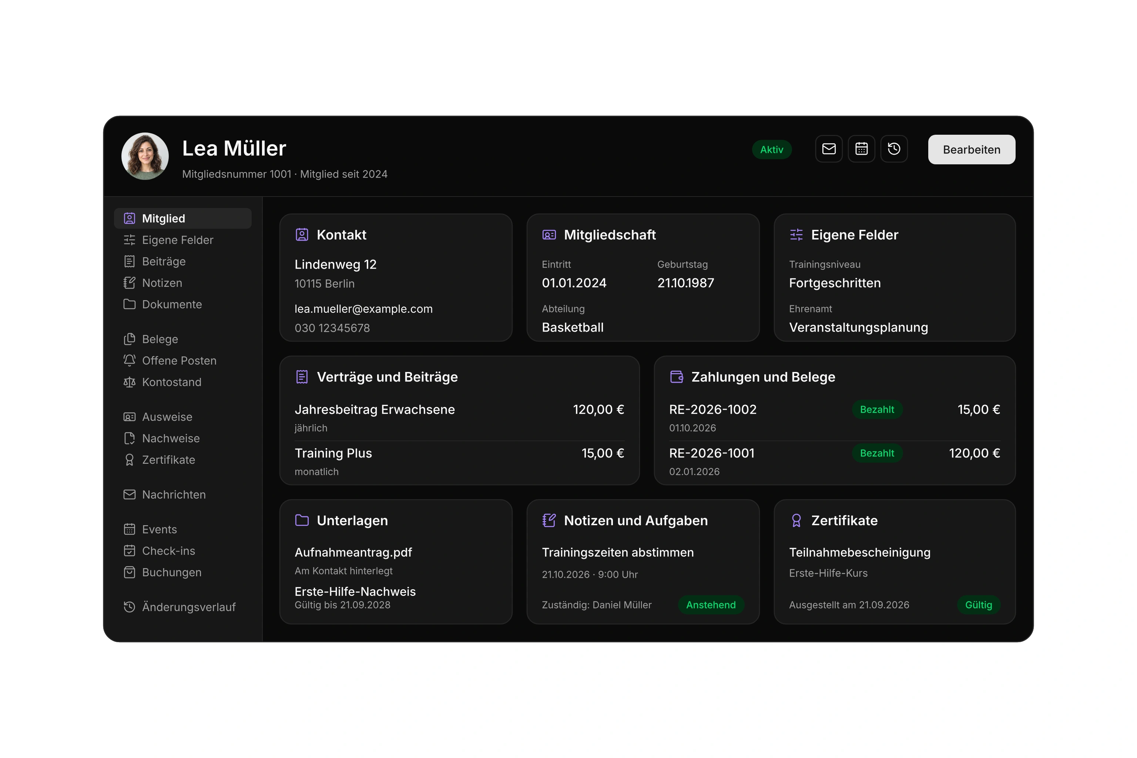Click the Kontostand scales icon
This screenshot has width=1137, height=758.
point(129,382)
